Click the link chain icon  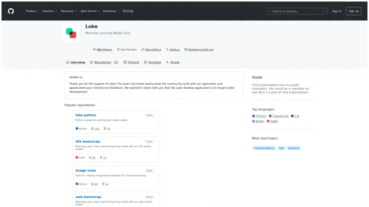coord(143,50)
